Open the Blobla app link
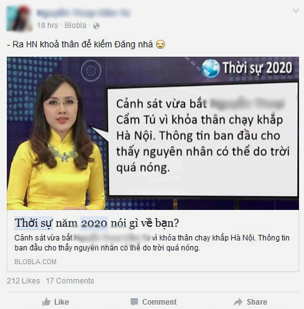This screenshot has width=304, height=309. point(75,26)
